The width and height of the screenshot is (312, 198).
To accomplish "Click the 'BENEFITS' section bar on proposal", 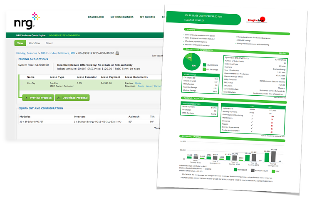I will tap(237, 32).
